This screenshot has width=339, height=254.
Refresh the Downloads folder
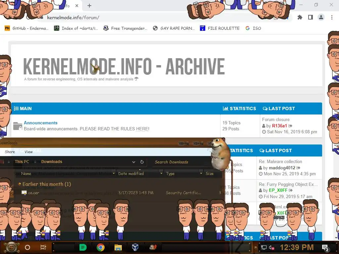142,162
